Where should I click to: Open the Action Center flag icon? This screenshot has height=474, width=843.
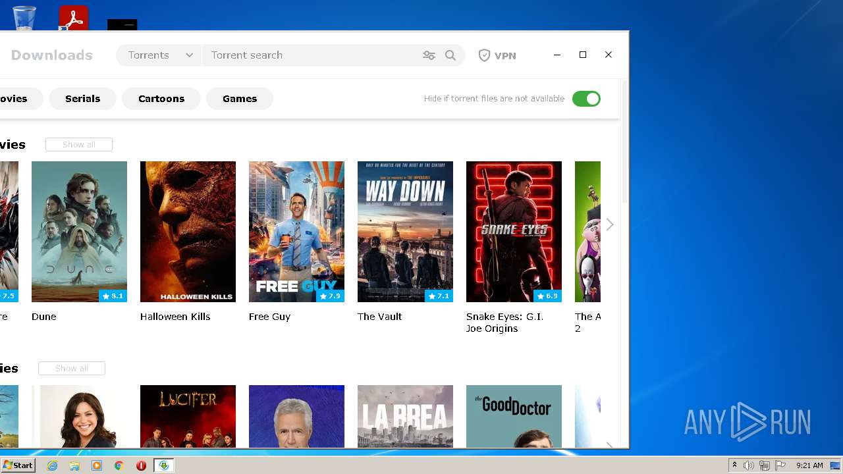pos(780,465)
